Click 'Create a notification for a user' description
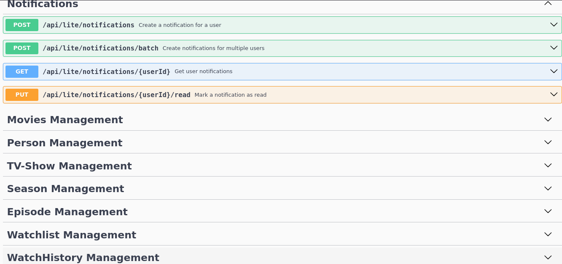This screenshot has height=264, width=562. point(180,25)
